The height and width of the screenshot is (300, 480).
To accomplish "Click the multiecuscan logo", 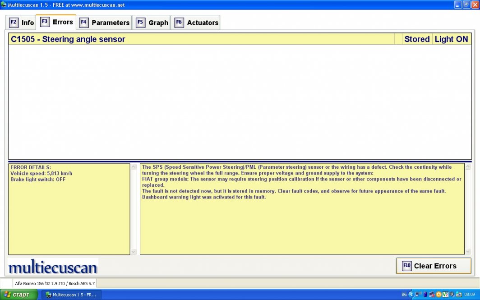I will point(53,267).
